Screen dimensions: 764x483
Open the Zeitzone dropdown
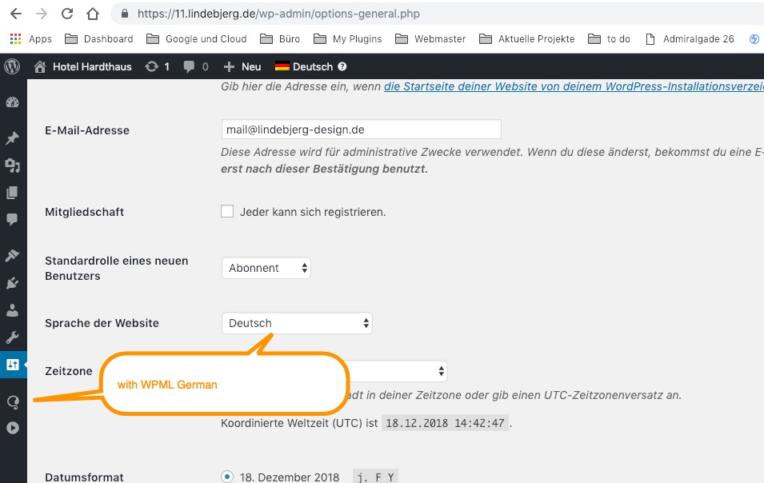tap(396, 371)
